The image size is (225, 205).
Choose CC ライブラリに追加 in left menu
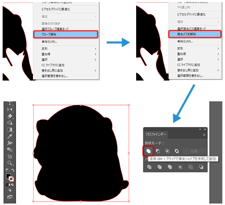[x=66, y=65]
